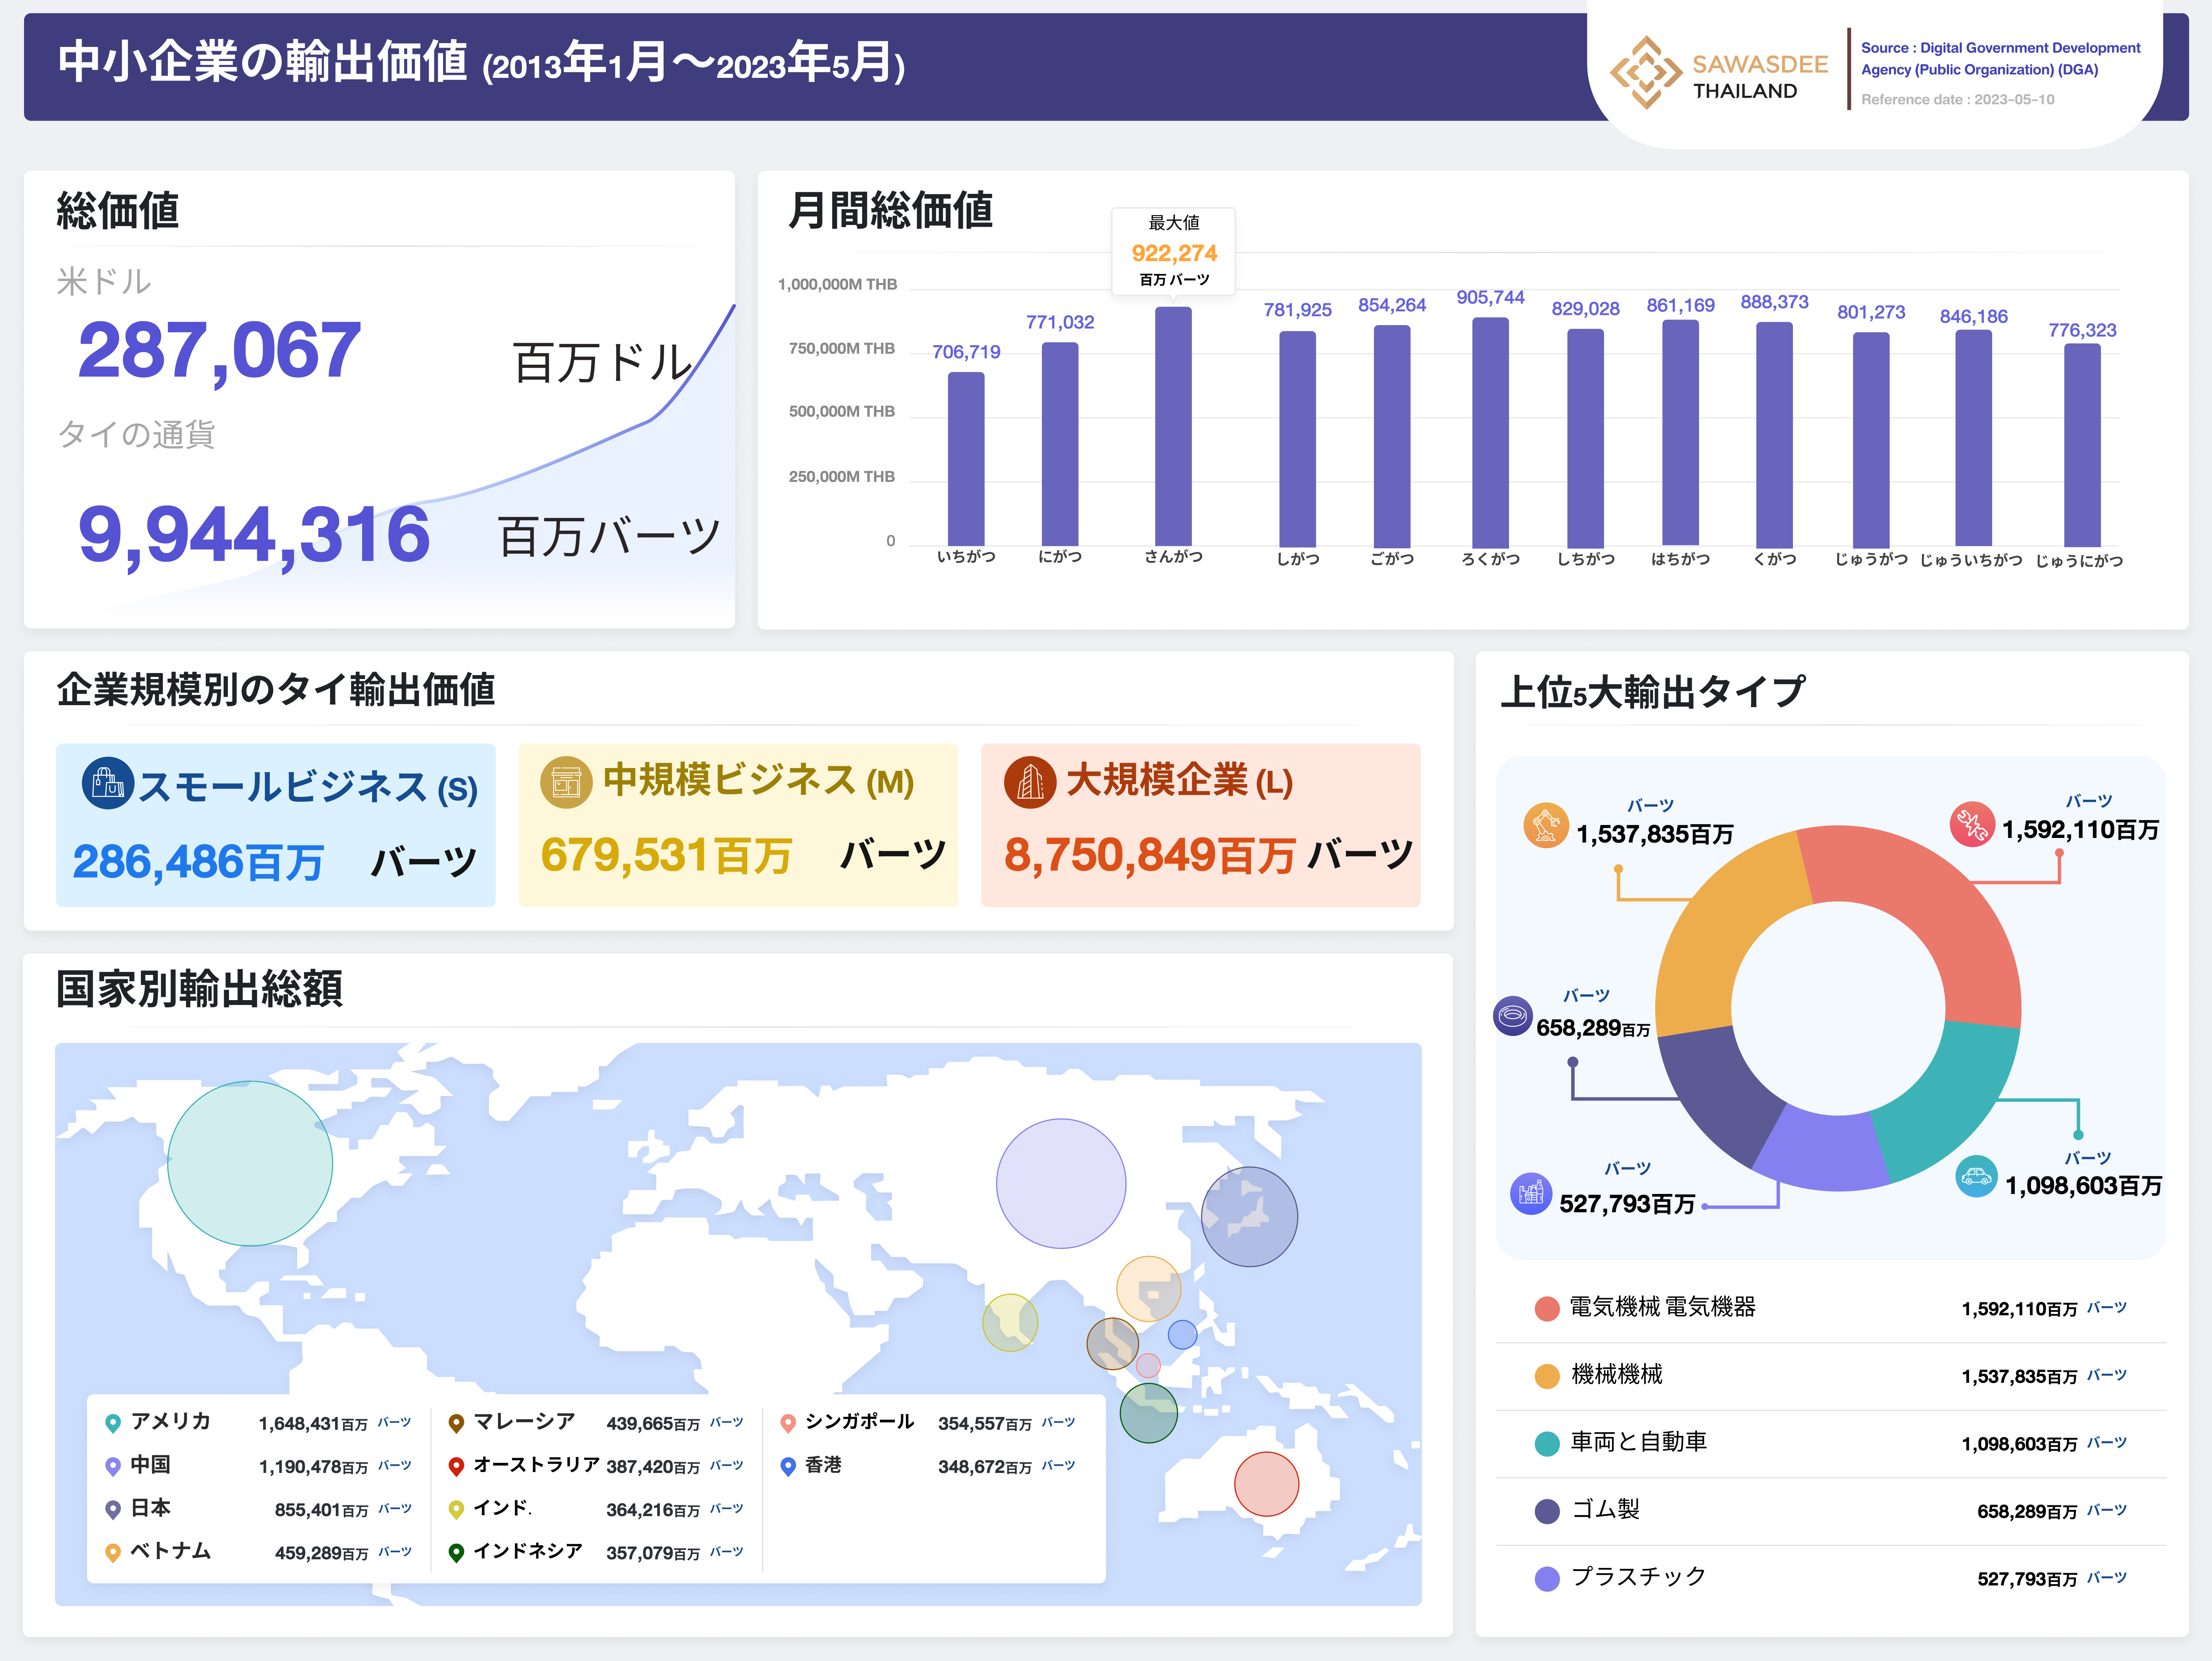Click the いちがつ bar in monthly chart

click(x=966, y=459)
